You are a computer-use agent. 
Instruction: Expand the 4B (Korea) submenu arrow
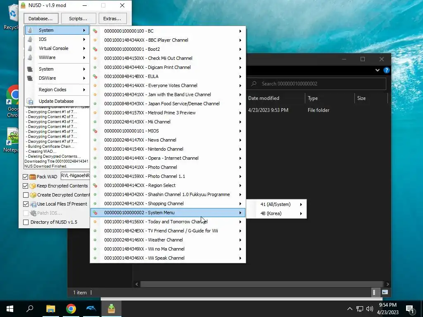(301, 213)
